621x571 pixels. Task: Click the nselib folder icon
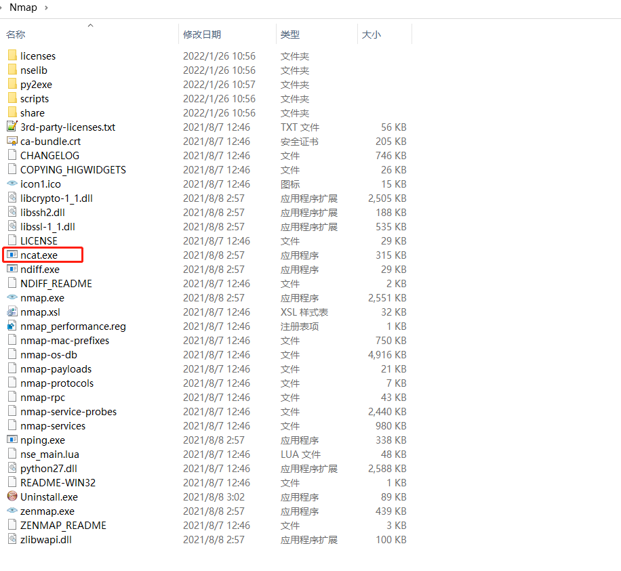12,70
